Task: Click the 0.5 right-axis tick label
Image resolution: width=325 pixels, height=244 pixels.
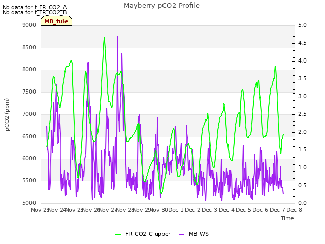Action: [302, 185]
